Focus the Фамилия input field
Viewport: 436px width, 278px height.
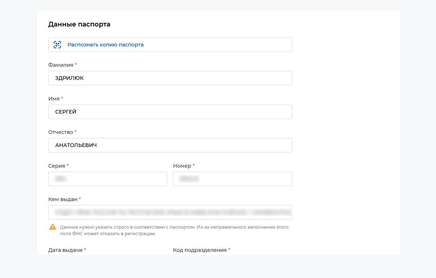click(170, 78)
